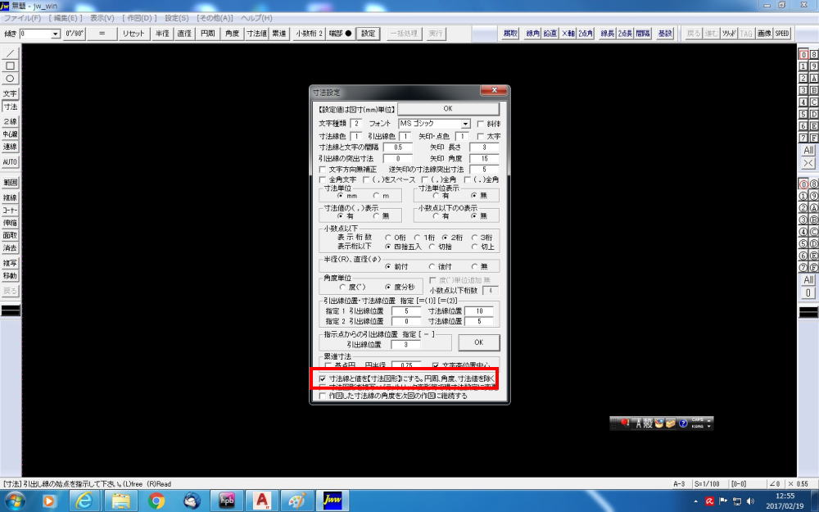Screen dimensions: 819x512
Task: Select the 消去 erase tool
Action: pos(10,247)
